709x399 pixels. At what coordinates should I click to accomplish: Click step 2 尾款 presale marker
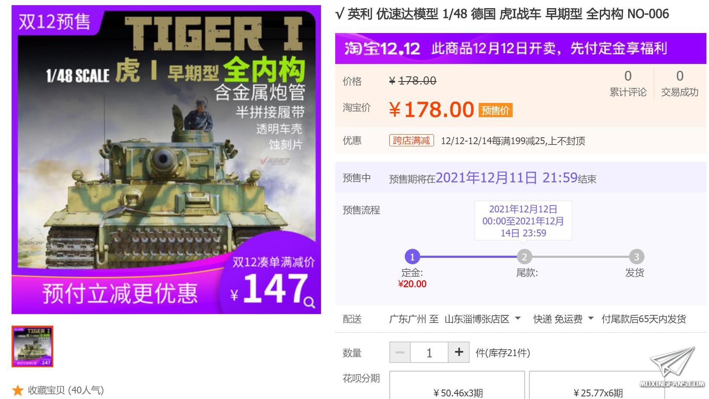coord(524,257)
